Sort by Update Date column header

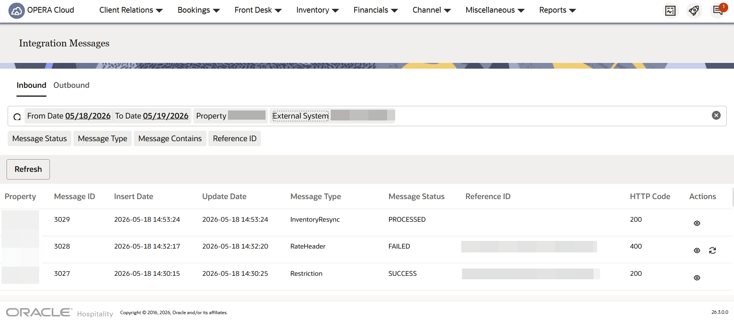224,196
